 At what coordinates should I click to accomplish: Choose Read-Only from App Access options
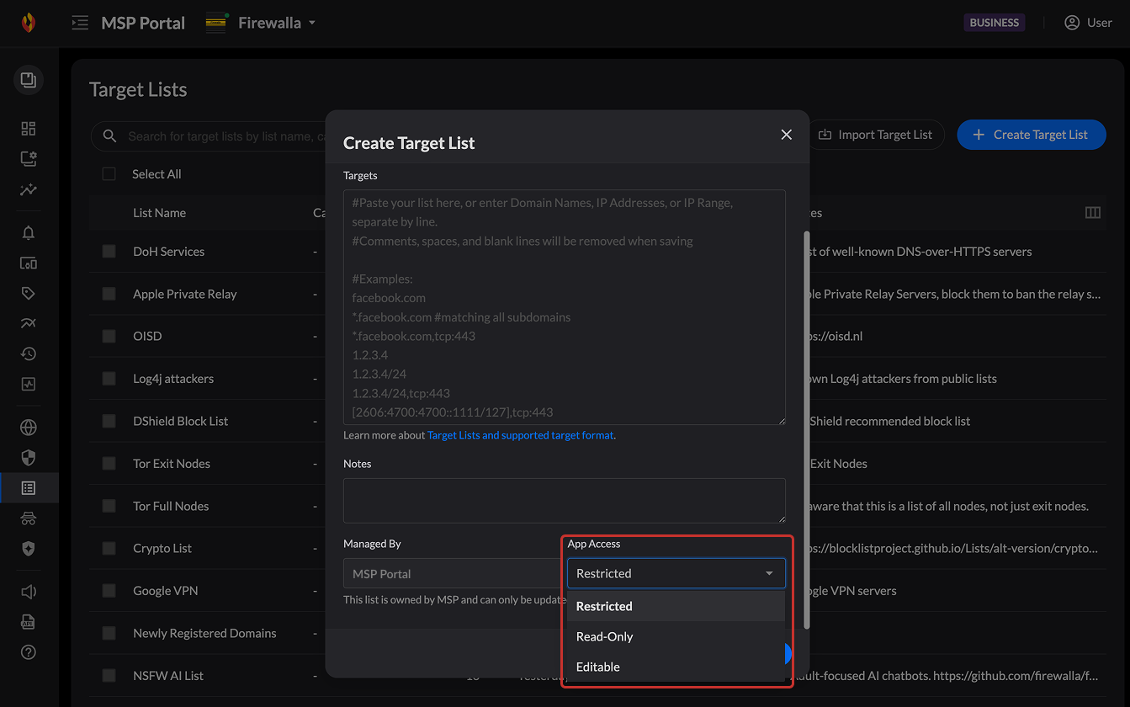tap(605, 636)
